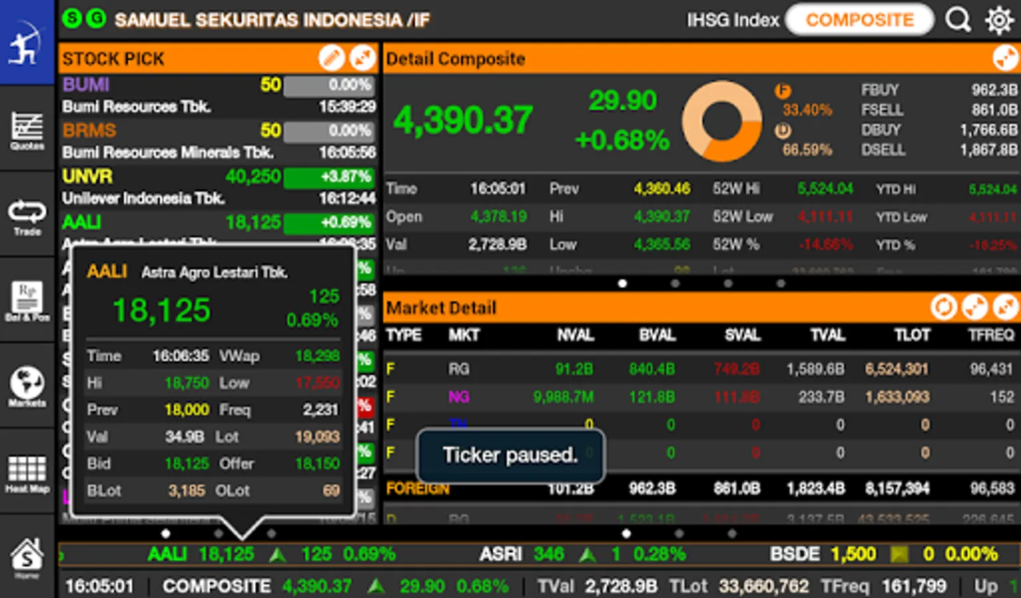Click the first green S status icon

[72, 19]
